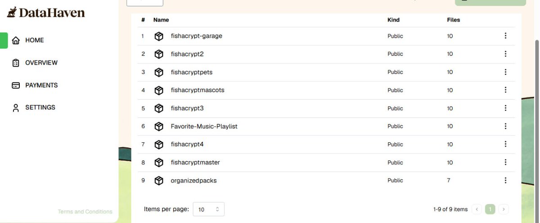Open the three-dot menu for fishacrypt4
Viewport: 540px width, 223px height.
[505, 144]
